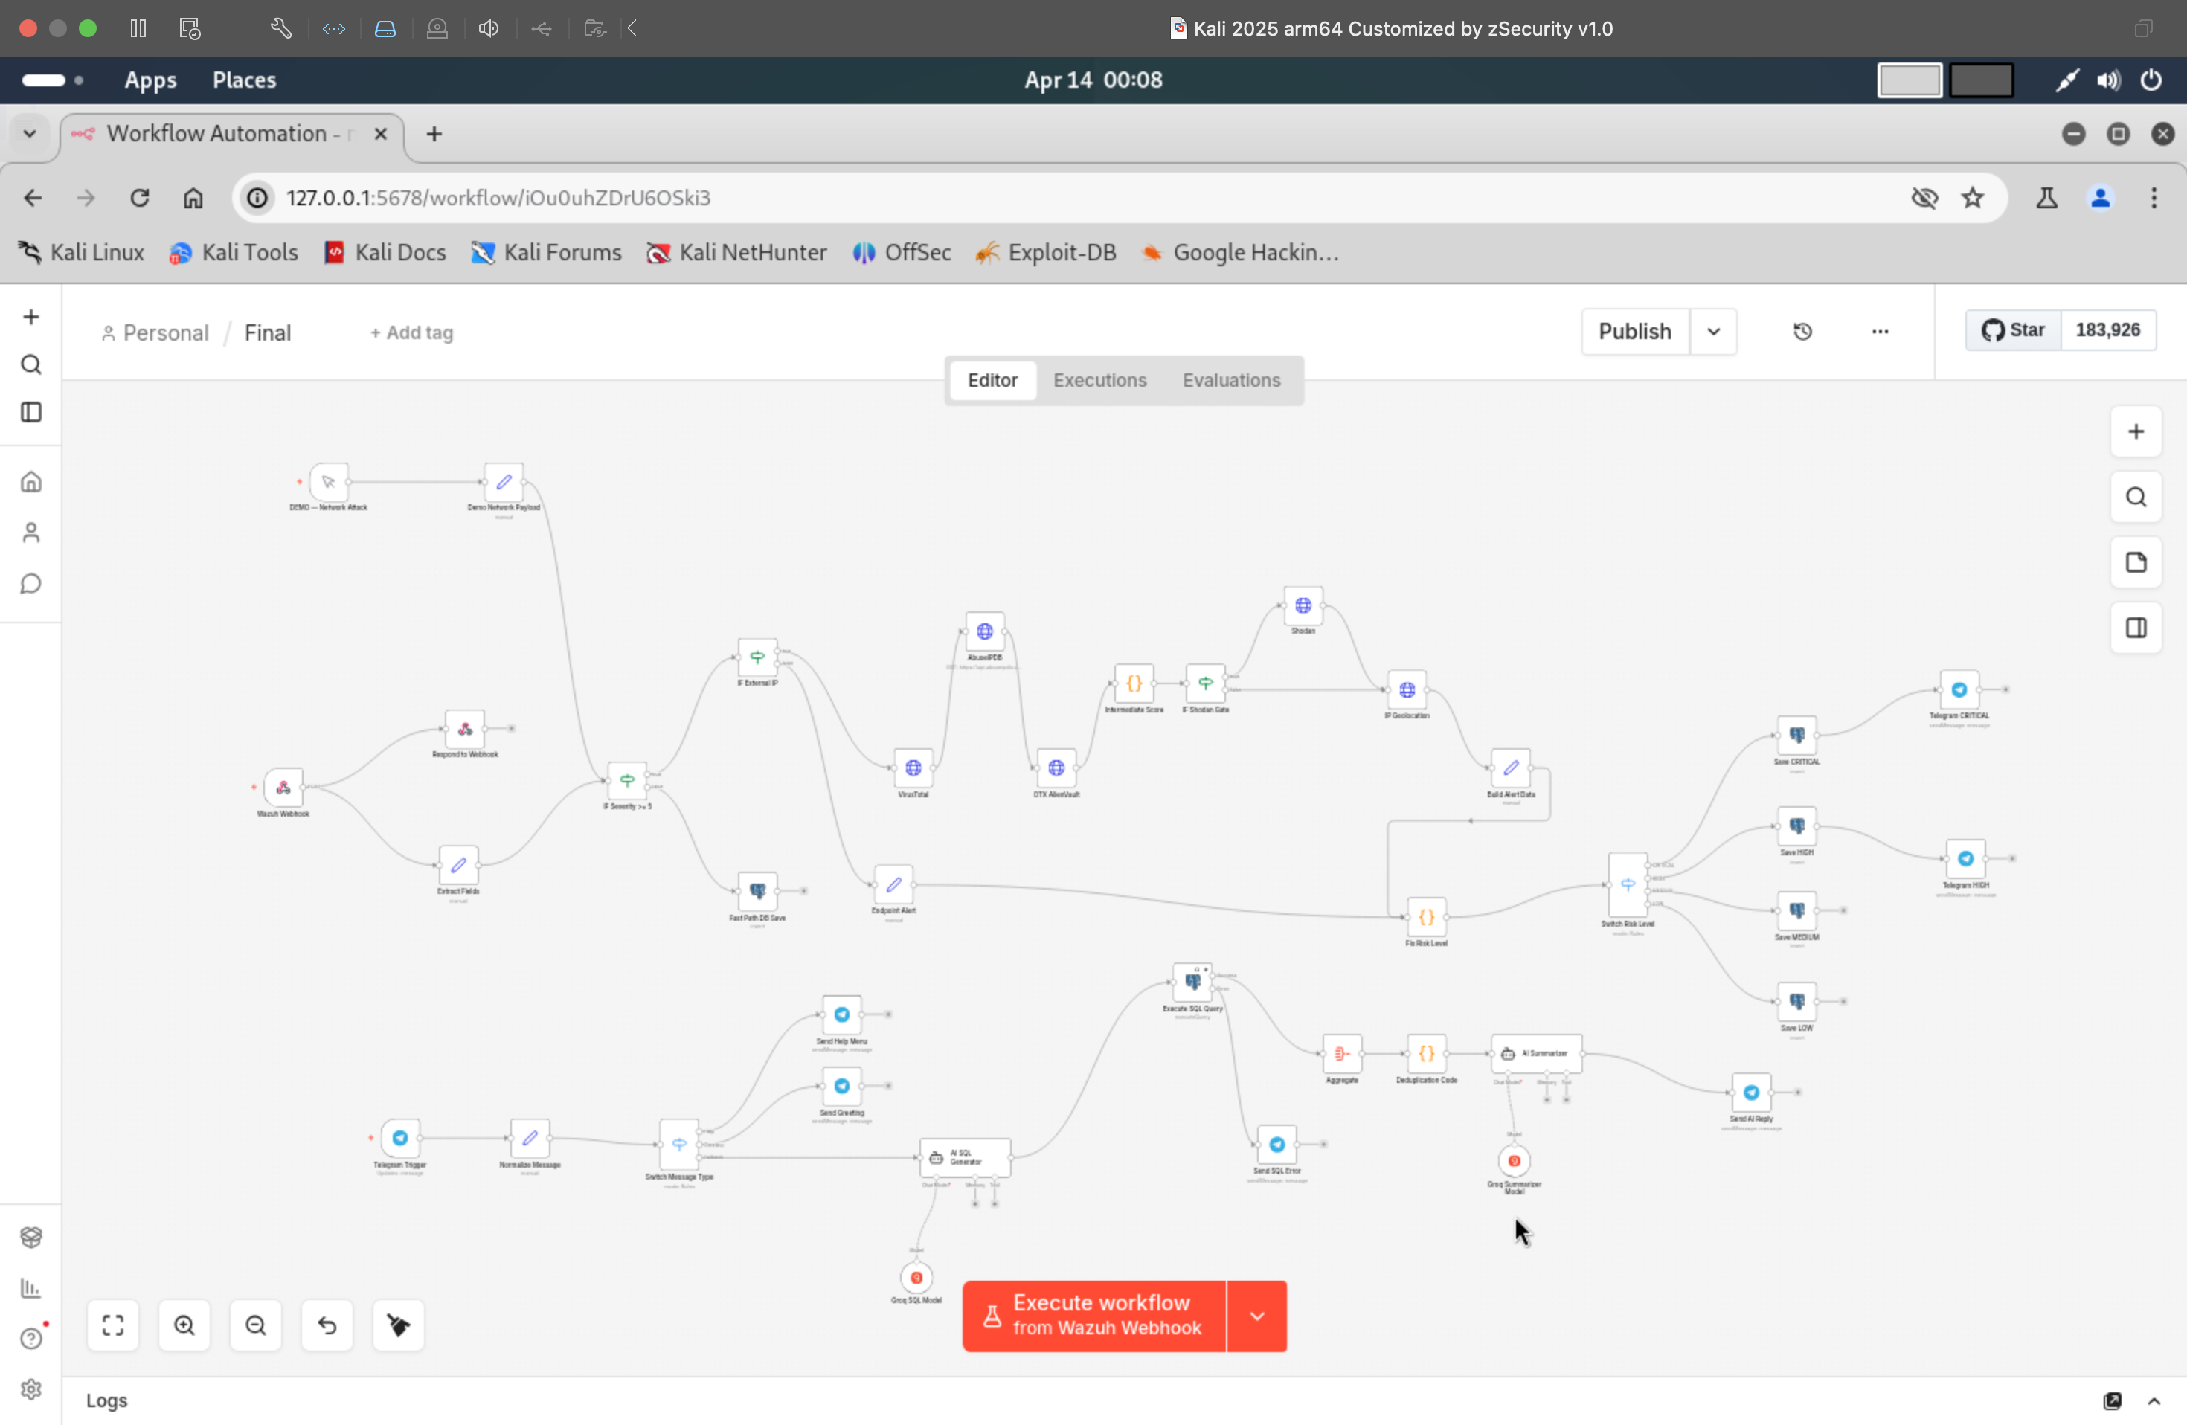Screen dimensions: 2187x1425
Task: Click the Publish button
Action: [x=1634, y=332]
